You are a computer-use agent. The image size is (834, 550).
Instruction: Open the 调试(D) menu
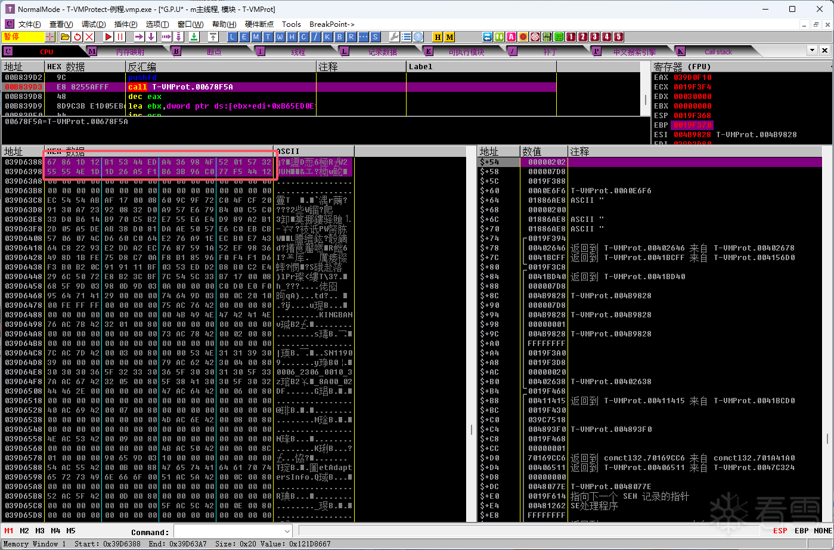(x=94, y=24)
